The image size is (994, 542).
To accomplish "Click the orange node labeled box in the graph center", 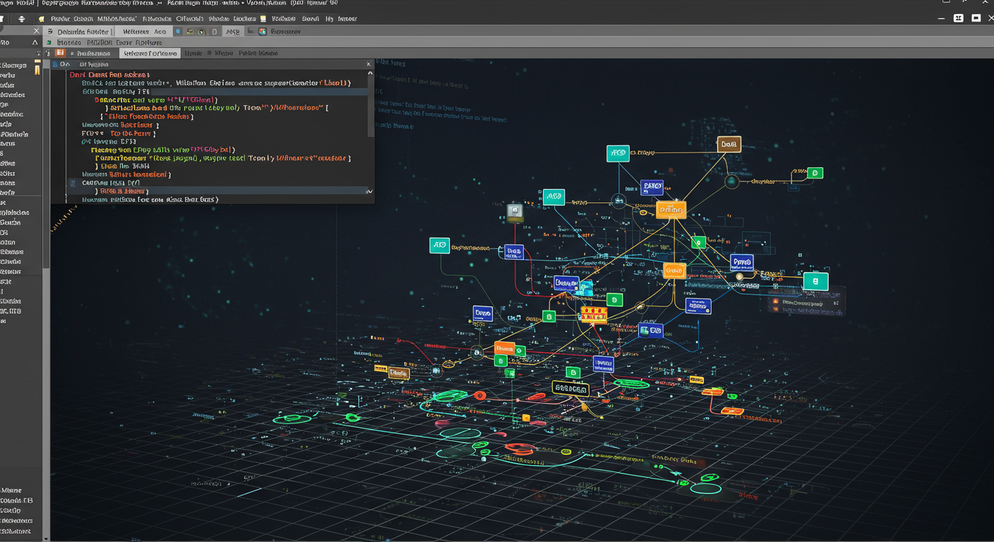I will tap(673, 270).
